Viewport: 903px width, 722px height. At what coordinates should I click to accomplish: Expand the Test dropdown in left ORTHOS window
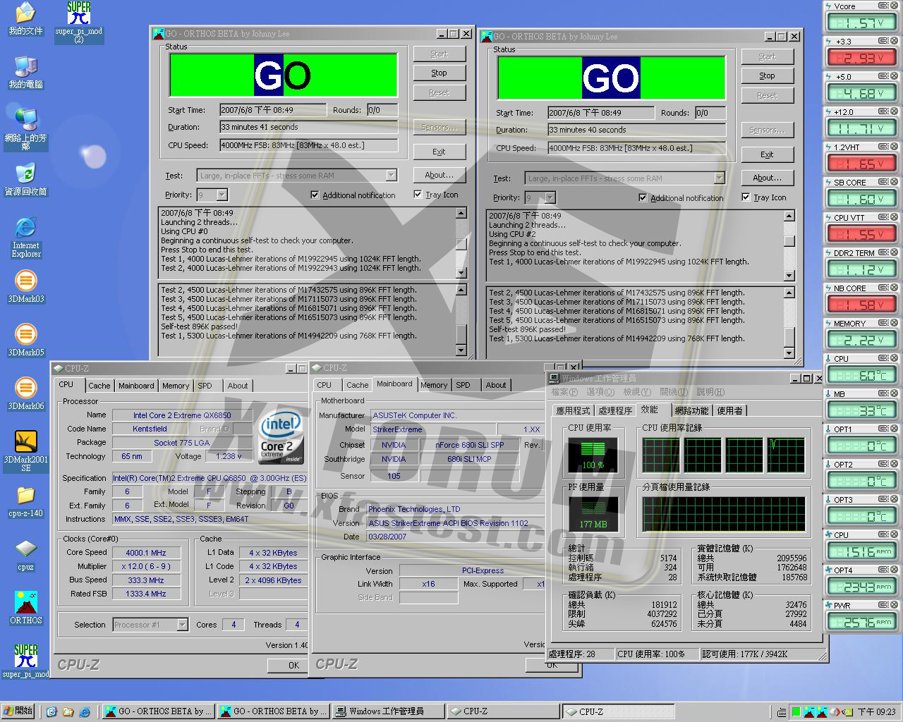pyautogui.click(x=392, y=176)
